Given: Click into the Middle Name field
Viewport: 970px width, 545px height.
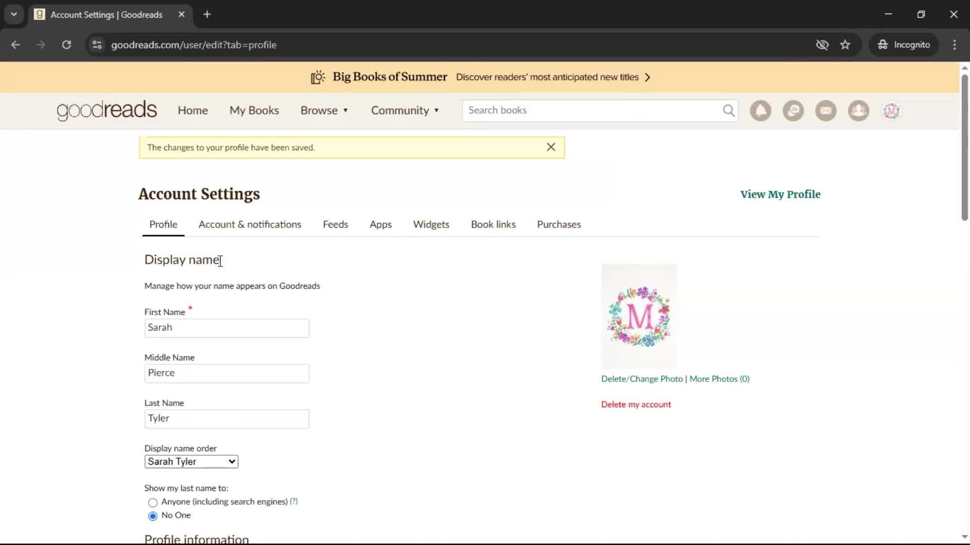Looking at the screenshot, I should [227, 373].
